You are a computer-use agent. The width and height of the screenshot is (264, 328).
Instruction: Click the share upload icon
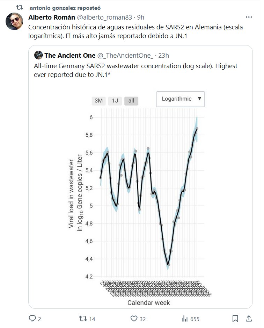tap(249, 319)
